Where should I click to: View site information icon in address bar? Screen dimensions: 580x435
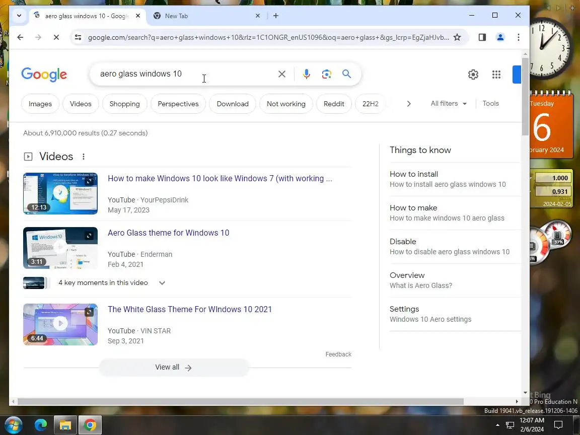78,37
